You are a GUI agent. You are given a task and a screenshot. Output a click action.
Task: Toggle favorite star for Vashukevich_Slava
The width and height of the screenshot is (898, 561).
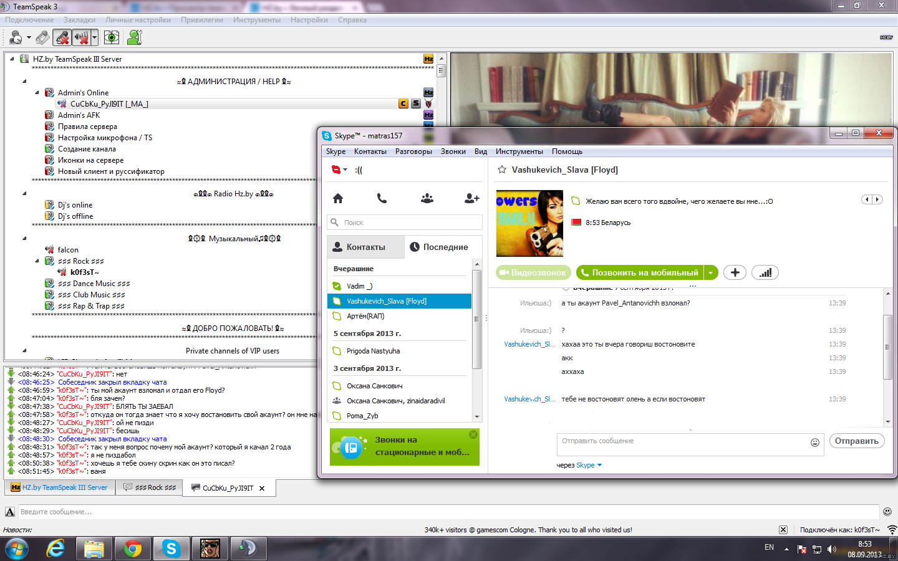(x=501, y=170)
